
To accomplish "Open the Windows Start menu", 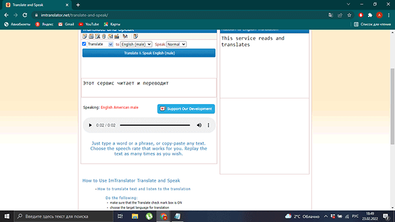I will click(x=7, y=217).
